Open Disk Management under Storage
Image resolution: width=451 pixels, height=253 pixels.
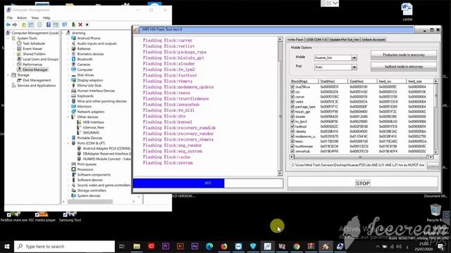coord(37,80)
